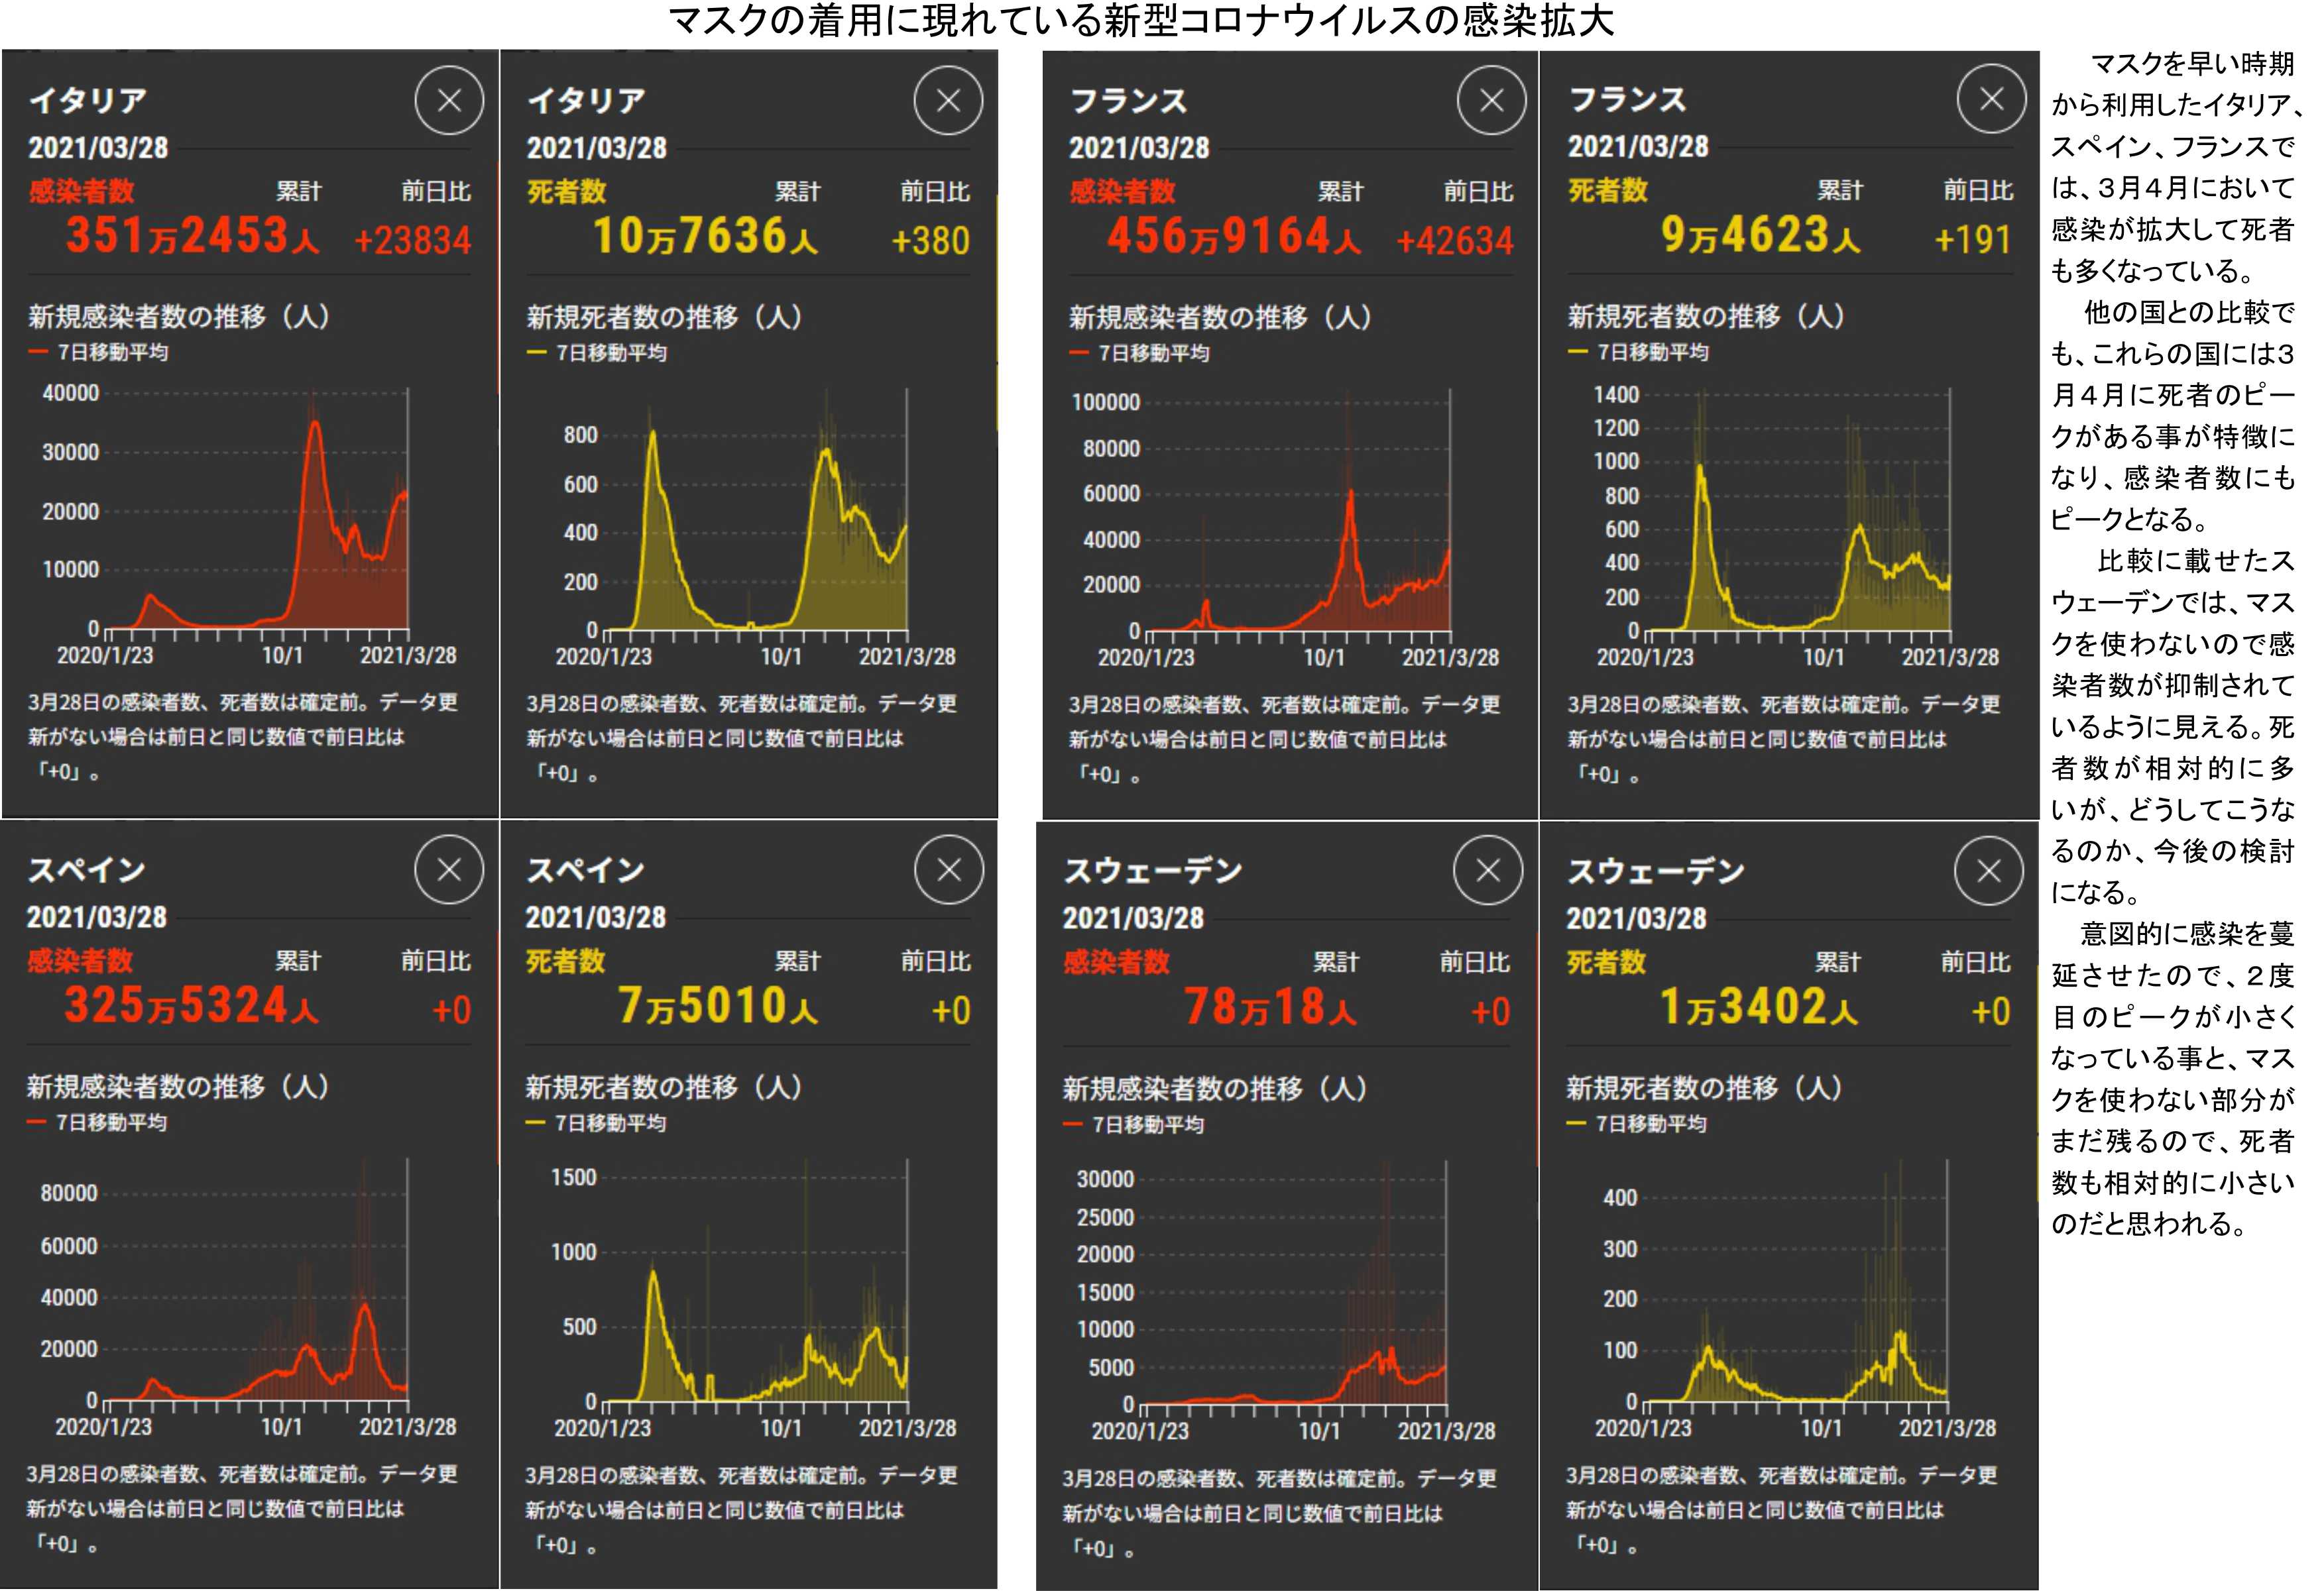Screen dimensions: 2324x1591
Task: Close the France infections panel
Action: click(x=1491, y=100)
